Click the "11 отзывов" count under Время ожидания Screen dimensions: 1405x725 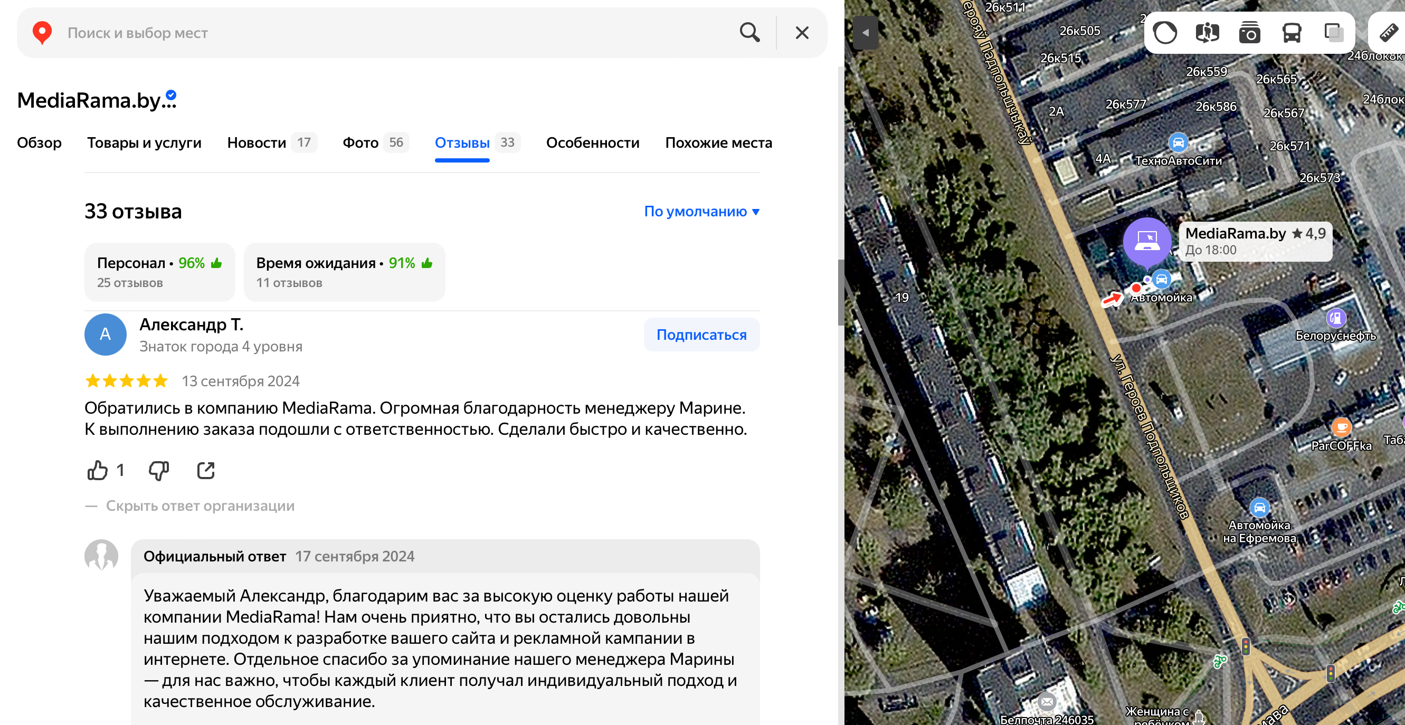[289, 283]
